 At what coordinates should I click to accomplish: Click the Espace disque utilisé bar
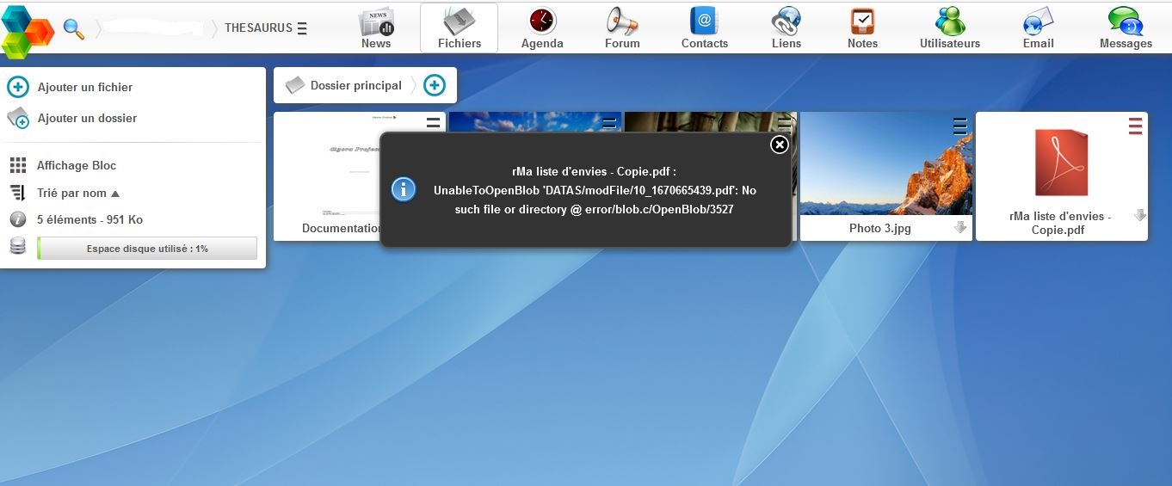(147, 248)
